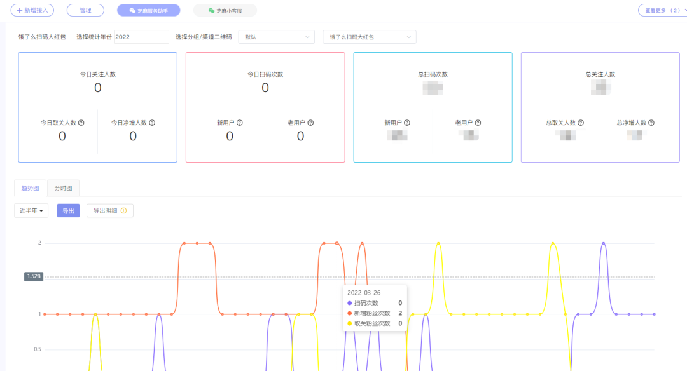The height and width of the screenshot is (371, 687).
Task: Click info icon on 导出明细 button
Action: coord(123,211)
